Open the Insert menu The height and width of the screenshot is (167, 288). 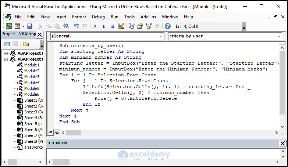(61, 17)
